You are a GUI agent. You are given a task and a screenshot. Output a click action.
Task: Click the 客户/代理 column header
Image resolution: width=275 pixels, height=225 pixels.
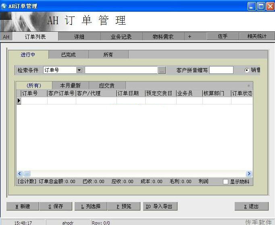point(96,93)
